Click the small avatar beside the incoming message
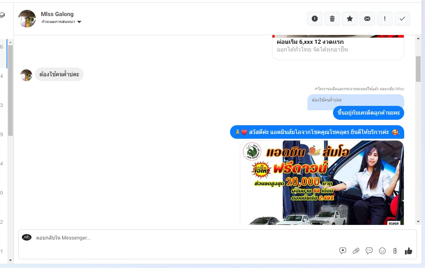This screenshot has height=268, width=425. (x=26, y=75)
